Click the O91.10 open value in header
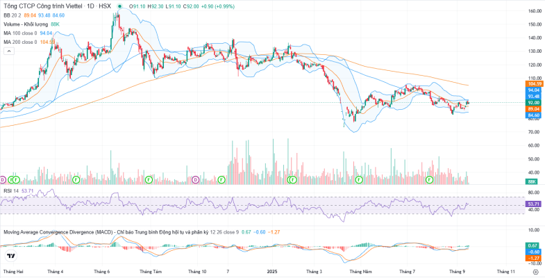This screenshot has height=278, width=545. 137,6
